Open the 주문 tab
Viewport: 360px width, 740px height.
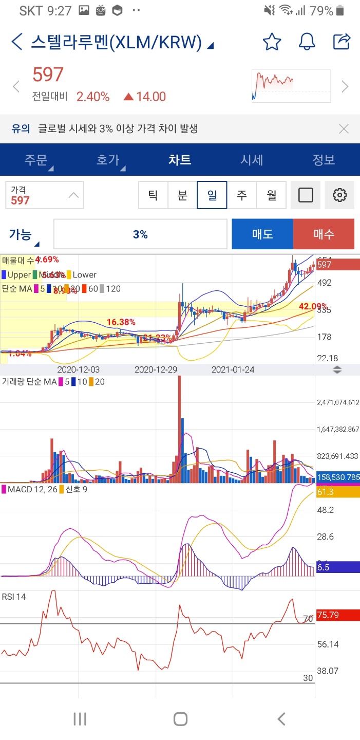[36, 160]
